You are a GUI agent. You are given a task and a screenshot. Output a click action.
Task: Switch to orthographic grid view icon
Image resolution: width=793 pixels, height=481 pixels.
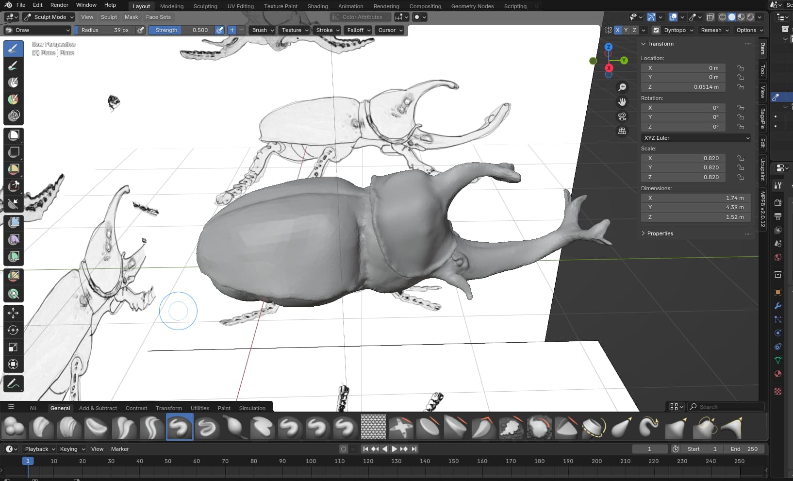tap(622, 131)
